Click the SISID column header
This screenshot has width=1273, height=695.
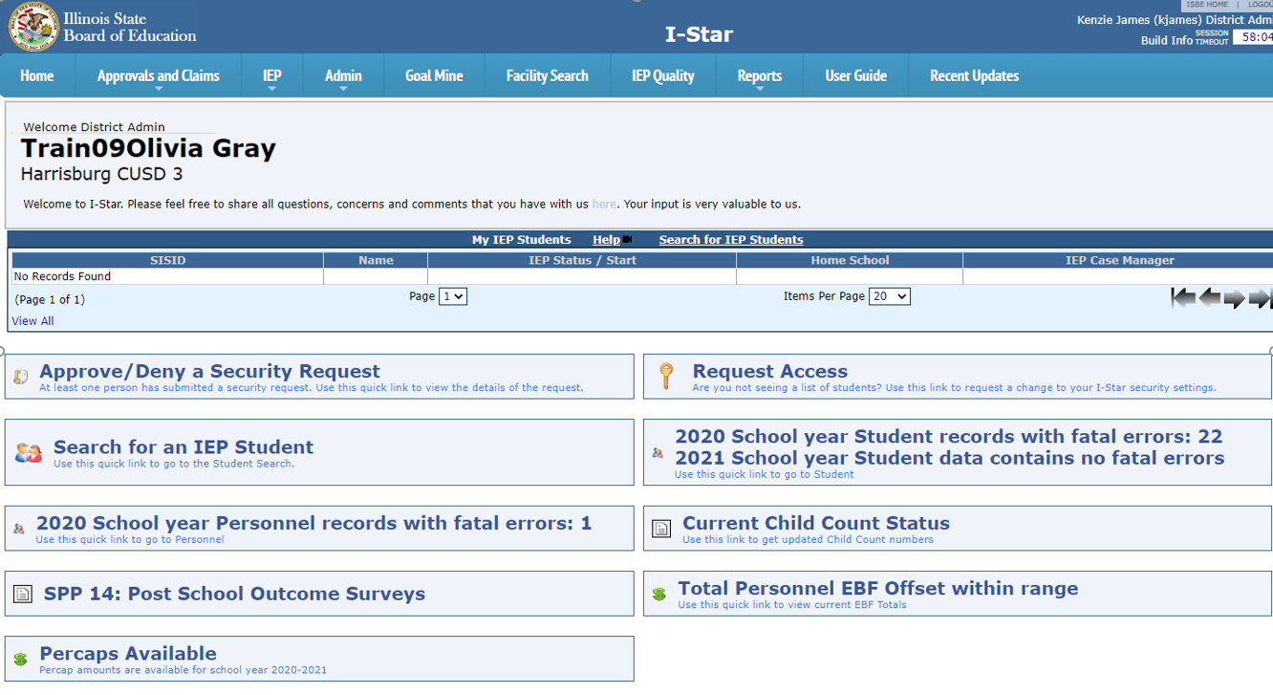167,260
